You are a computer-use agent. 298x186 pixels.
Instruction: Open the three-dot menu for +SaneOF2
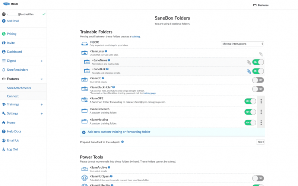coord(261,101)
